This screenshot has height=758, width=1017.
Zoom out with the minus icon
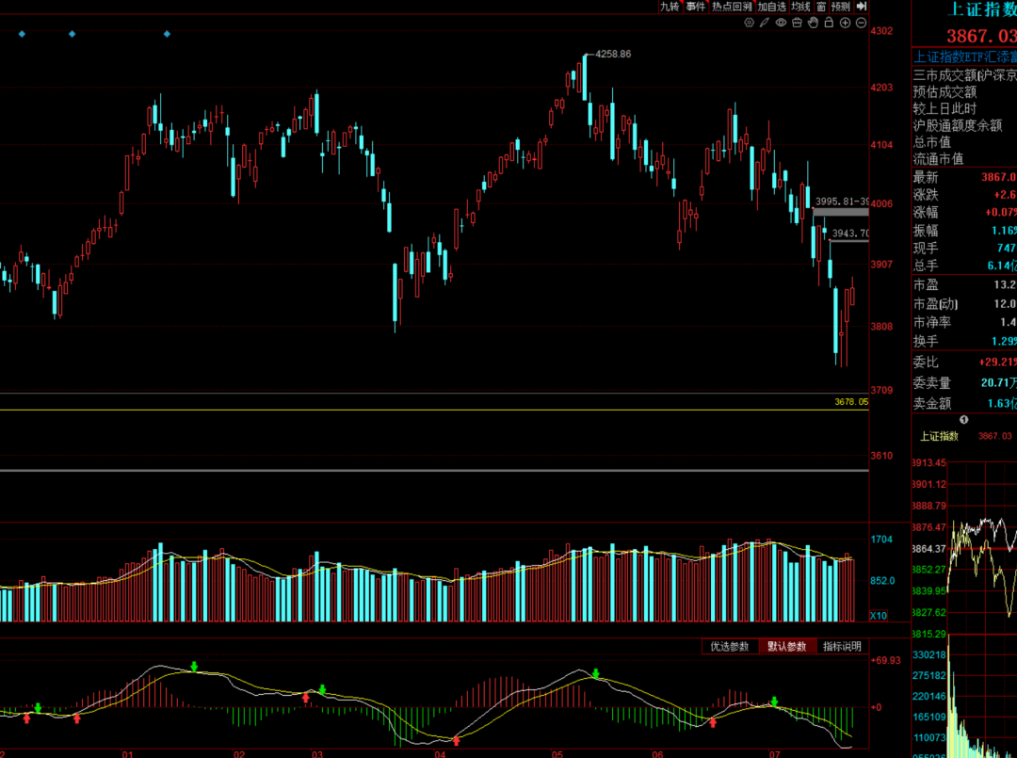pos(861,23)
